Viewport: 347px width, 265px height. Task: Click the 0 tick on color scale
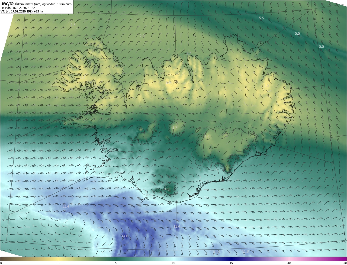1,263
